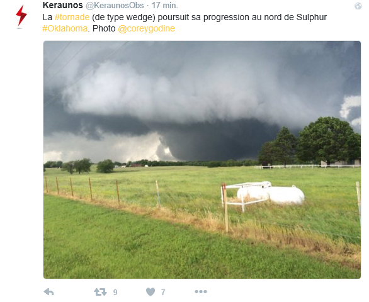Open the Keraunos lightning bolt avatar
Image resolution: width=369 pixels, height=302 pixels.
coord(21,16)
